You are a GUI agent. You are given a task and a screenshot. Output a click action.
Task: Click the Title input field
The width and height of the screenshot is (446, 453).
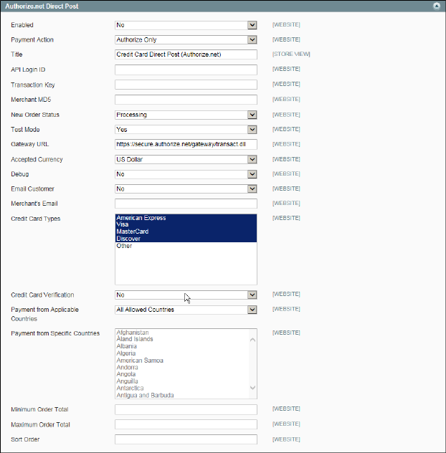(186, 54)
